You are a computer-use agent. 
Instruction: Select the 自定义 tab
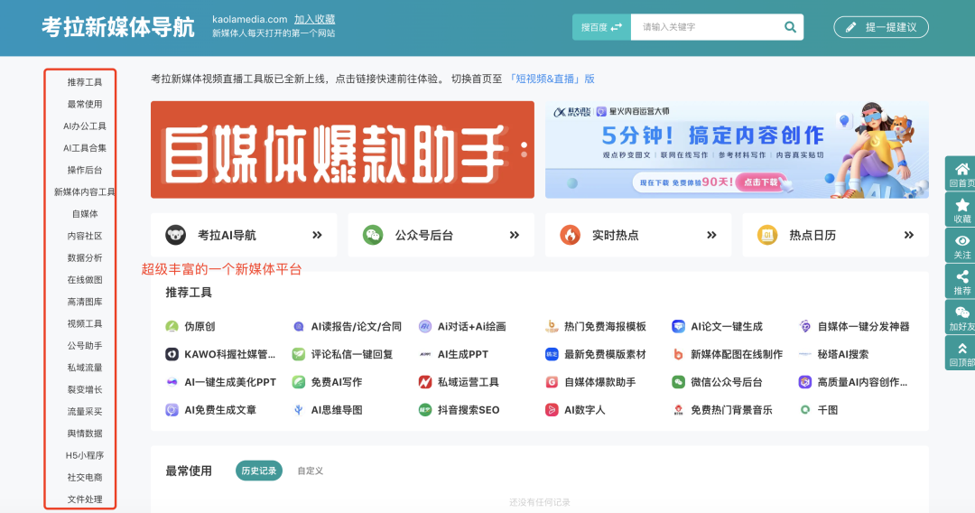(311, 471)
